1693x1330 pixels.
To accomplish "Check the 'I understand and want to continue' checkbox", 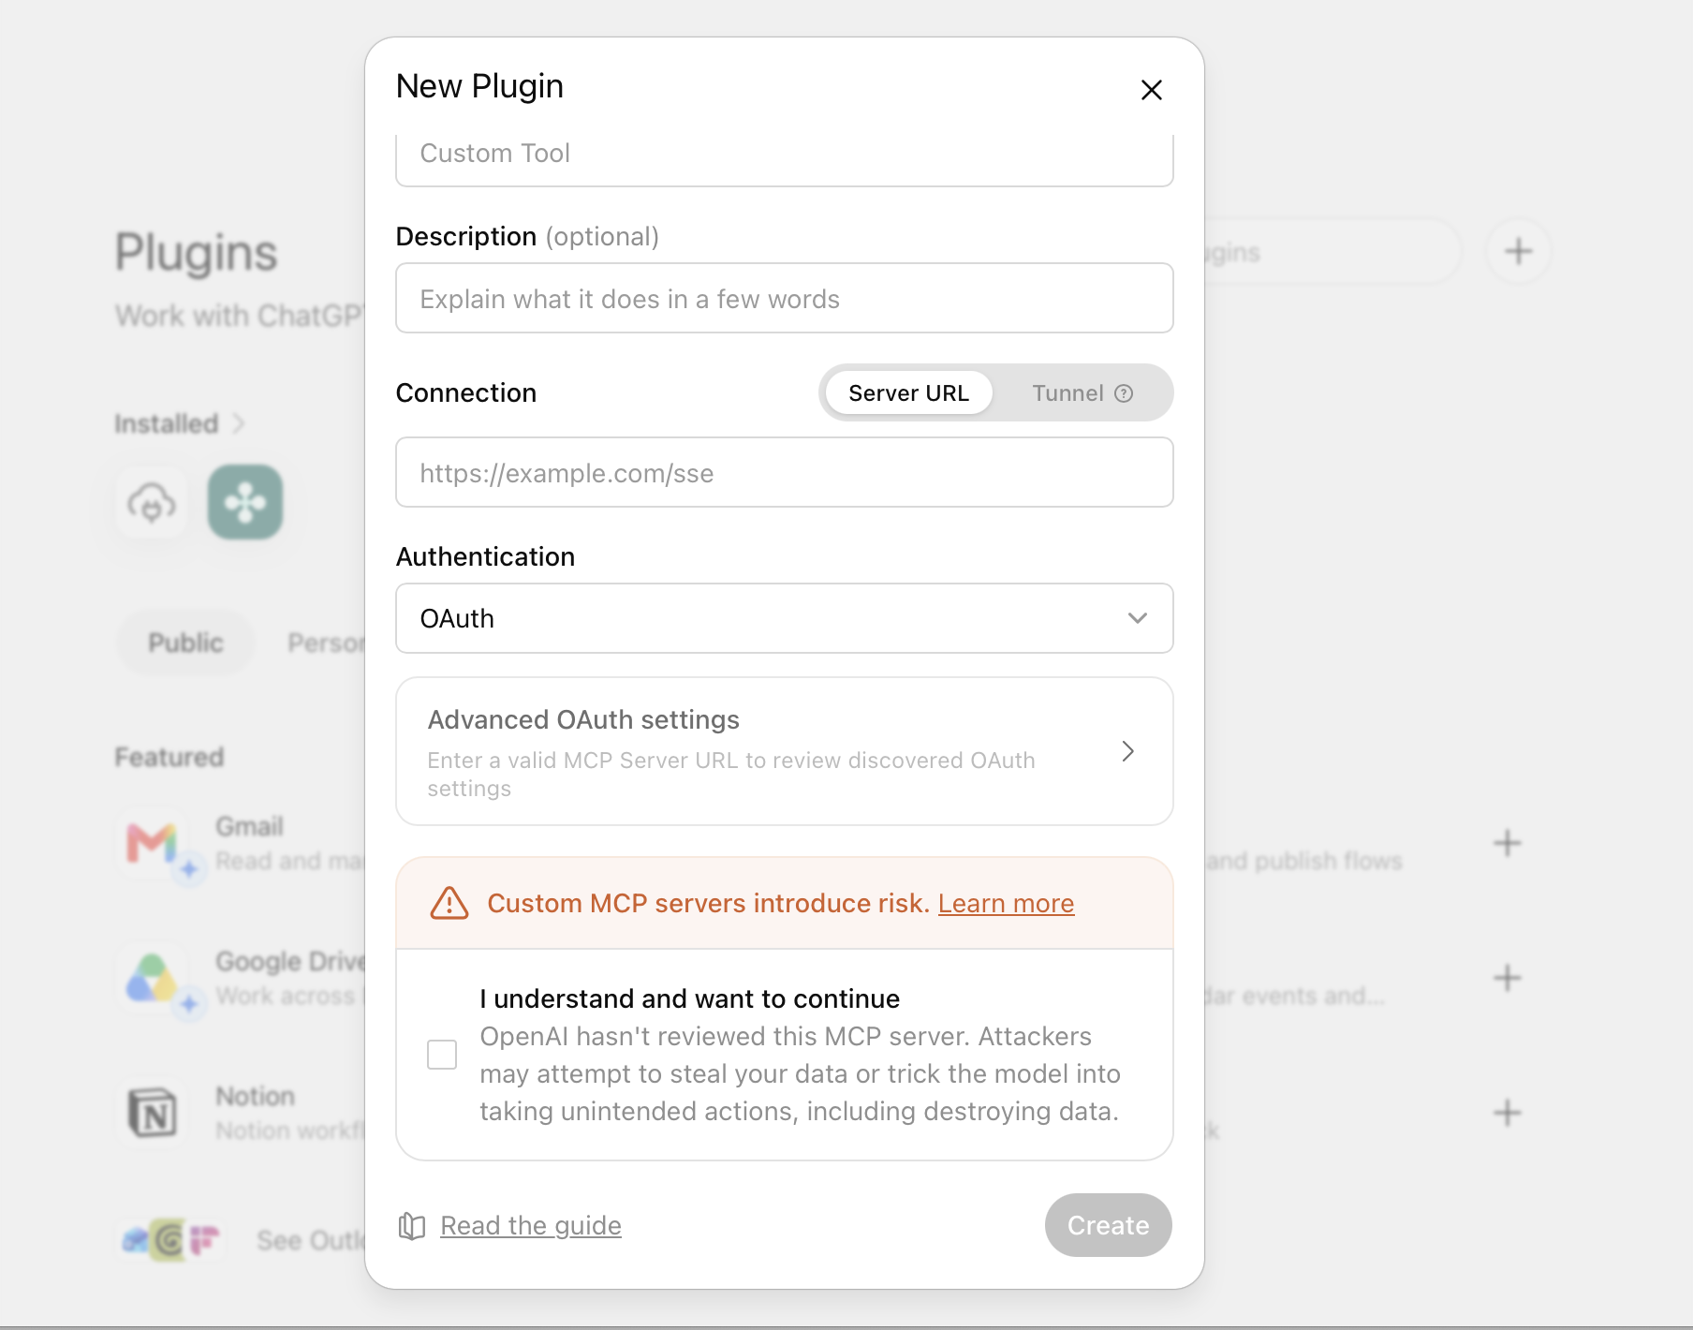I will click(x=442, y=1055).
